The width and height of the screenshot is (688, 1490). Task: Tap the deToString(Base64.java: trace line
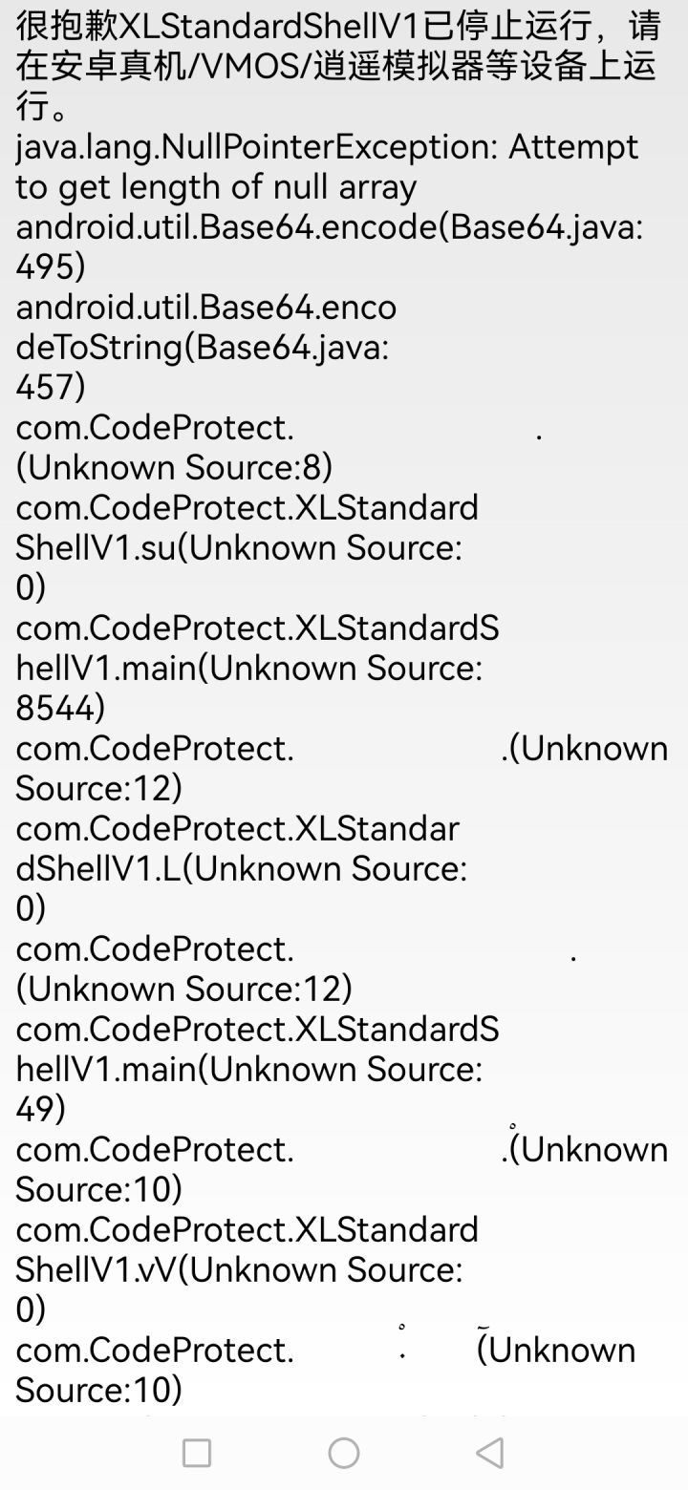click(203, 348)
